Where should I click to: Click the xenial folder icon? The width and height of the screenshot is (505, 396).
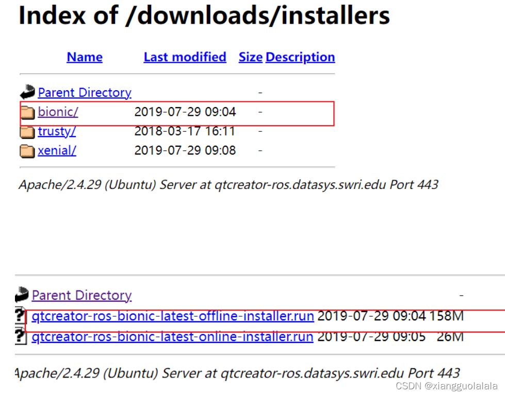point(28,150)
